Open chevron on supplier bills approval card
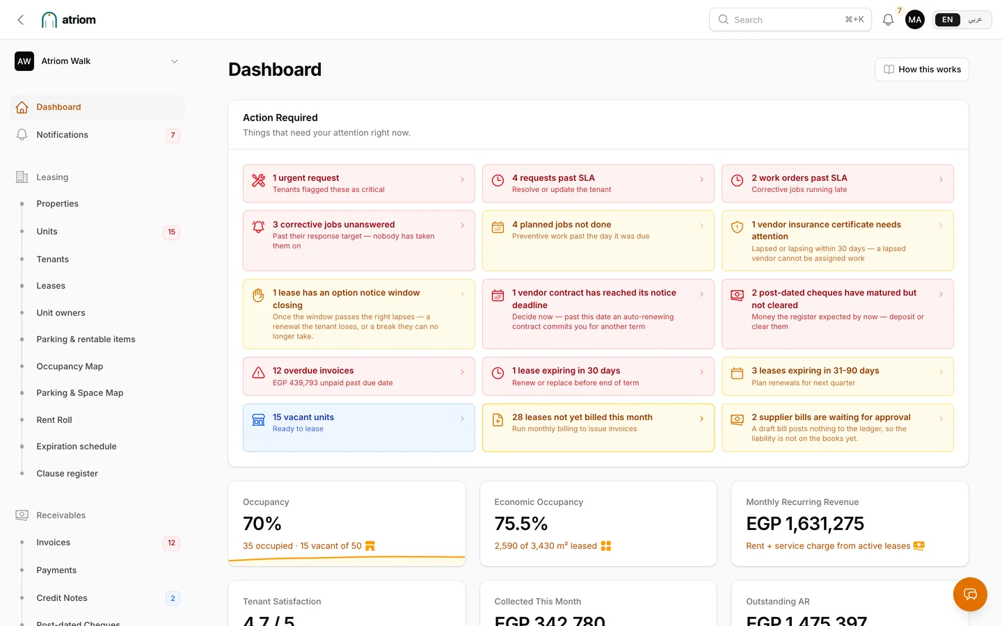This screenshot has width=1002, height=626. point(941,419)
